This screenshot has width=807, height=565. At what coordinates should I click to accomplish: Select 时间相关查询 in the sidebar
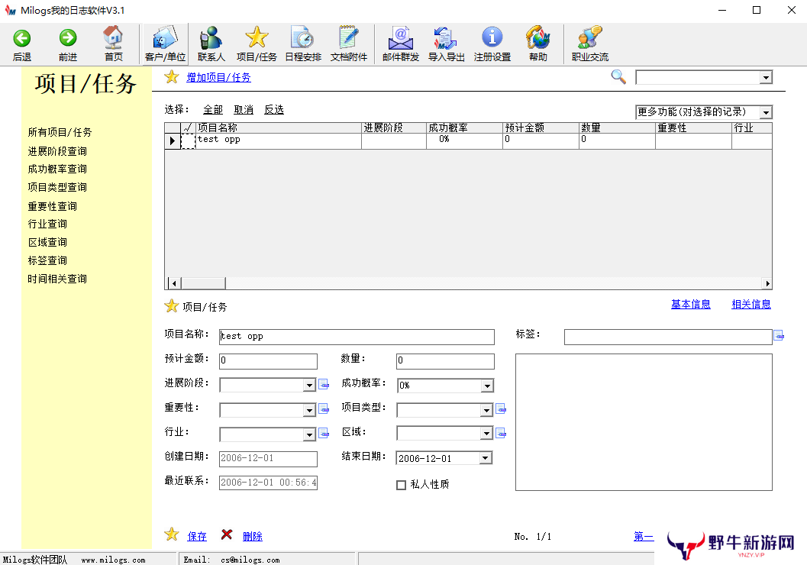pos(57,279)
